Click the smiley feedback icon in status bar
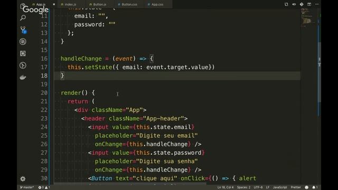Screen dimensions: 338x190 [306, 187]
